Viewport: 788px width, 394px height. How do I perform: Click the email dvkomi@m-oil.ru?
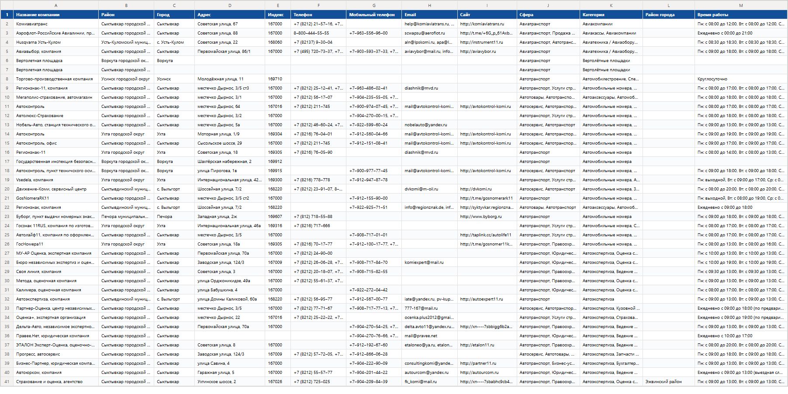point(429,189)
